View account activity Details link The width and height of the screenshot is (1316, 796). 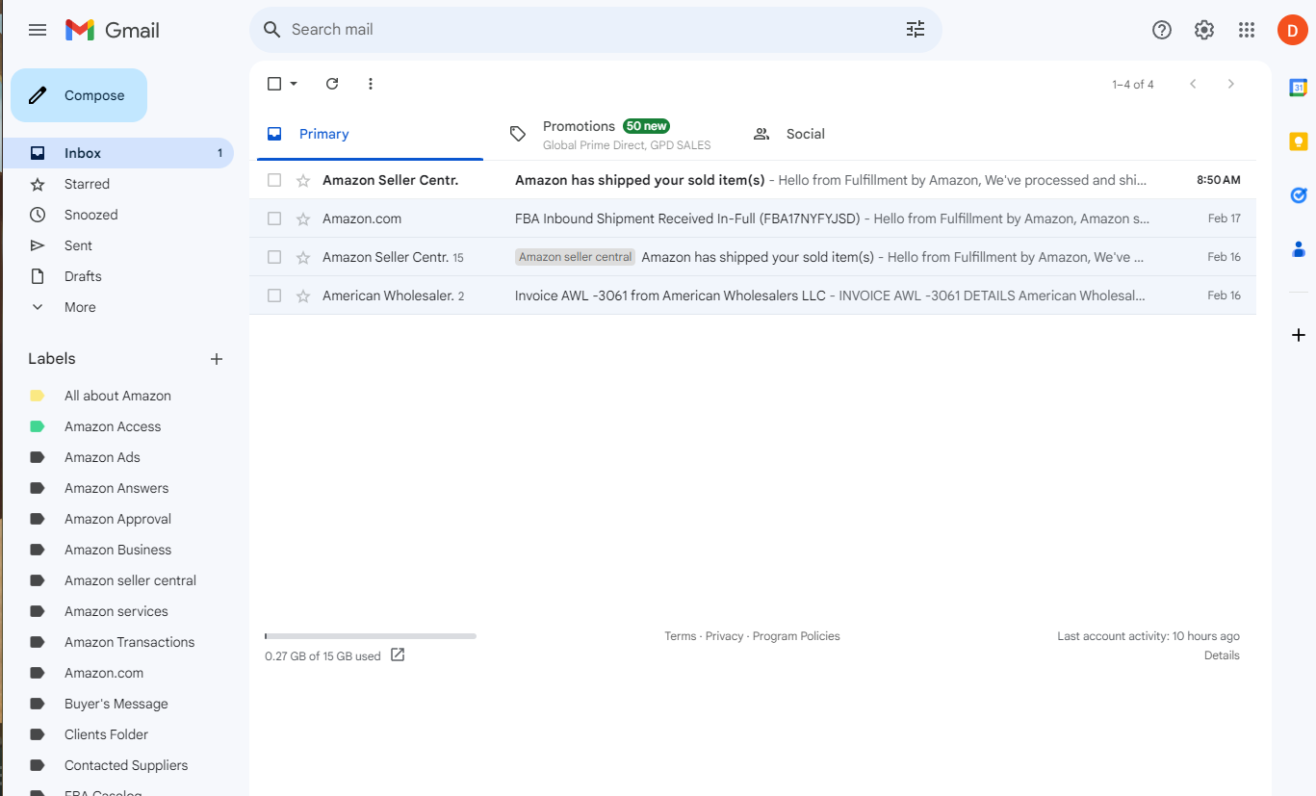(1222, 655)
